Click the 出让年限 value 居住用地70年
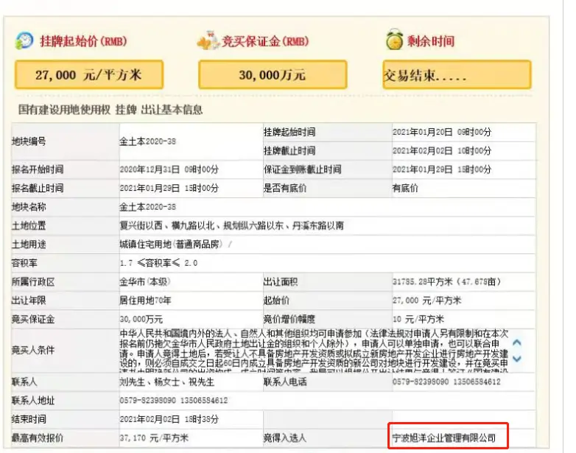The image size is (576, 453). (145, 301)
